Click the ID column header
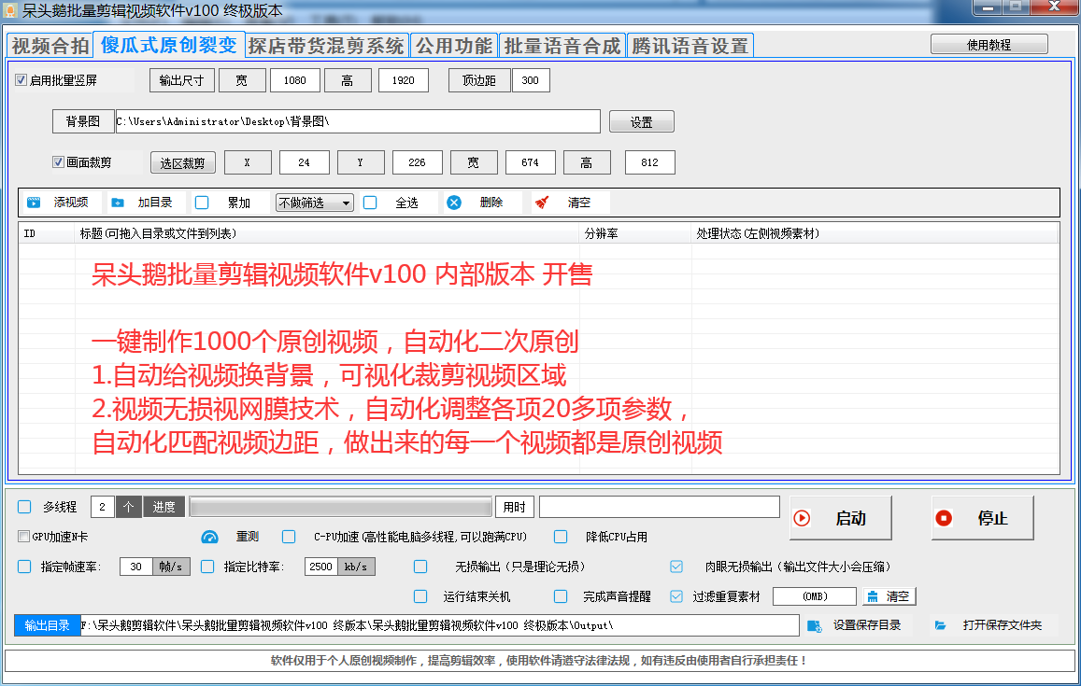This screenshot has width=1081, height=686. click(46, 233)
